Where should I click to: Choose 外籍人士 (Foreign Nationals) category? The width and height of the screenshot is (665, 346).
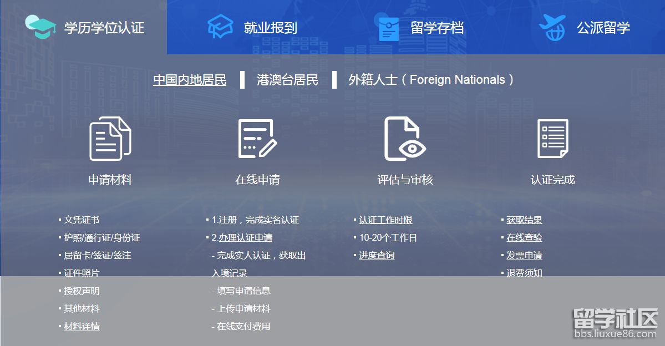coord(431,80)
